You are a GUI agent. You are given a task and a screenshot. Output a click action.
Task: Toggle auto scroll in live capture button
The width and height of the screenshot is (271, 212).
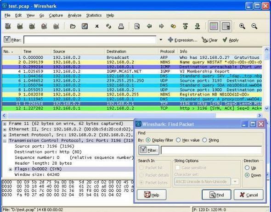click(x=226, y=26)
